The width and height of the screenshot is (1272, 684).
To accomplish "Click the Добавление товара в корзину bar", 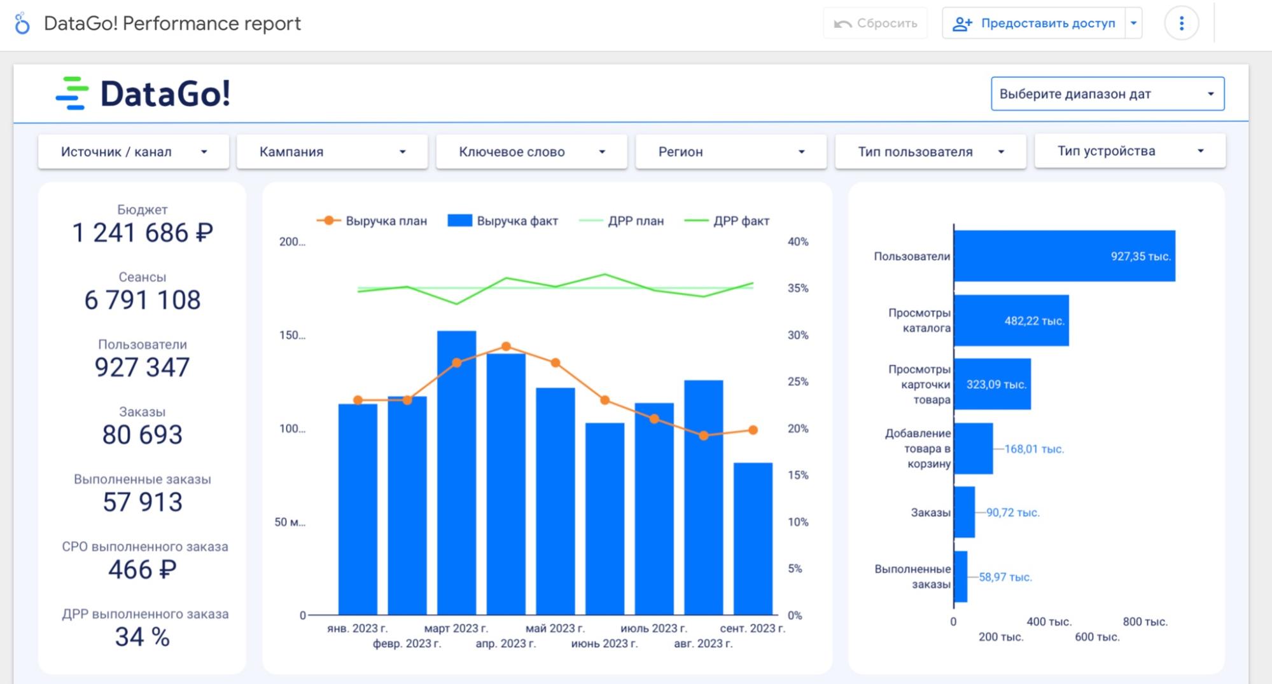I will (x=974, y=448).
